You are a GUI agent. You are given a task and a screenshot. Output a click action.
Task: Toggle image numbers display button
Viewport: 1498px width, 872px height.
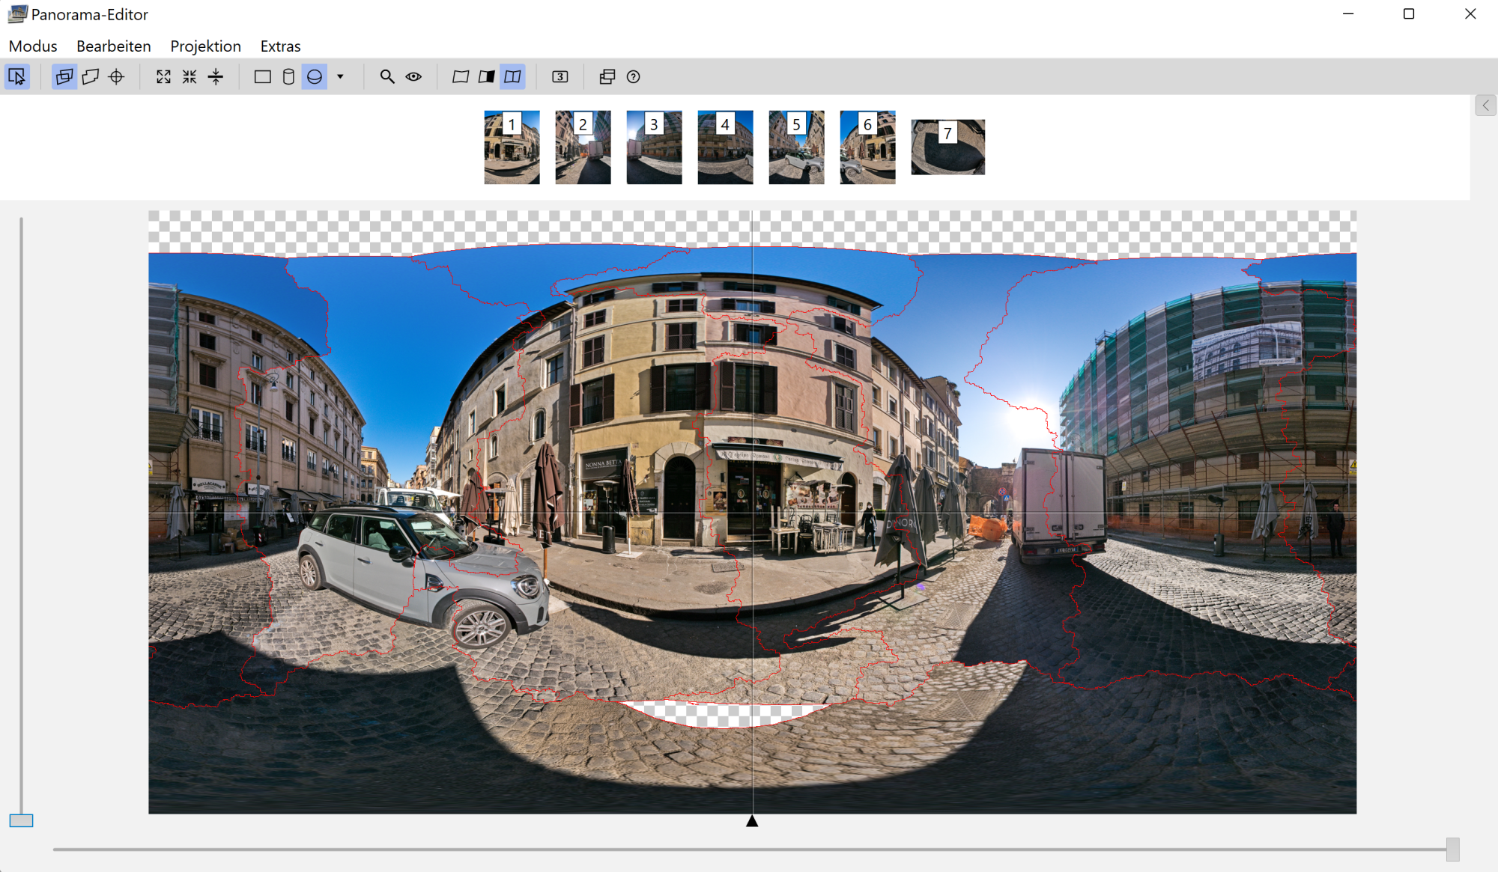tap(560, 76)
